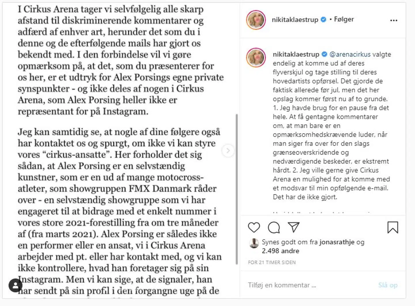Open jonasrathje profile from likes
Screen dimensions: 415x306
[337, 242]
